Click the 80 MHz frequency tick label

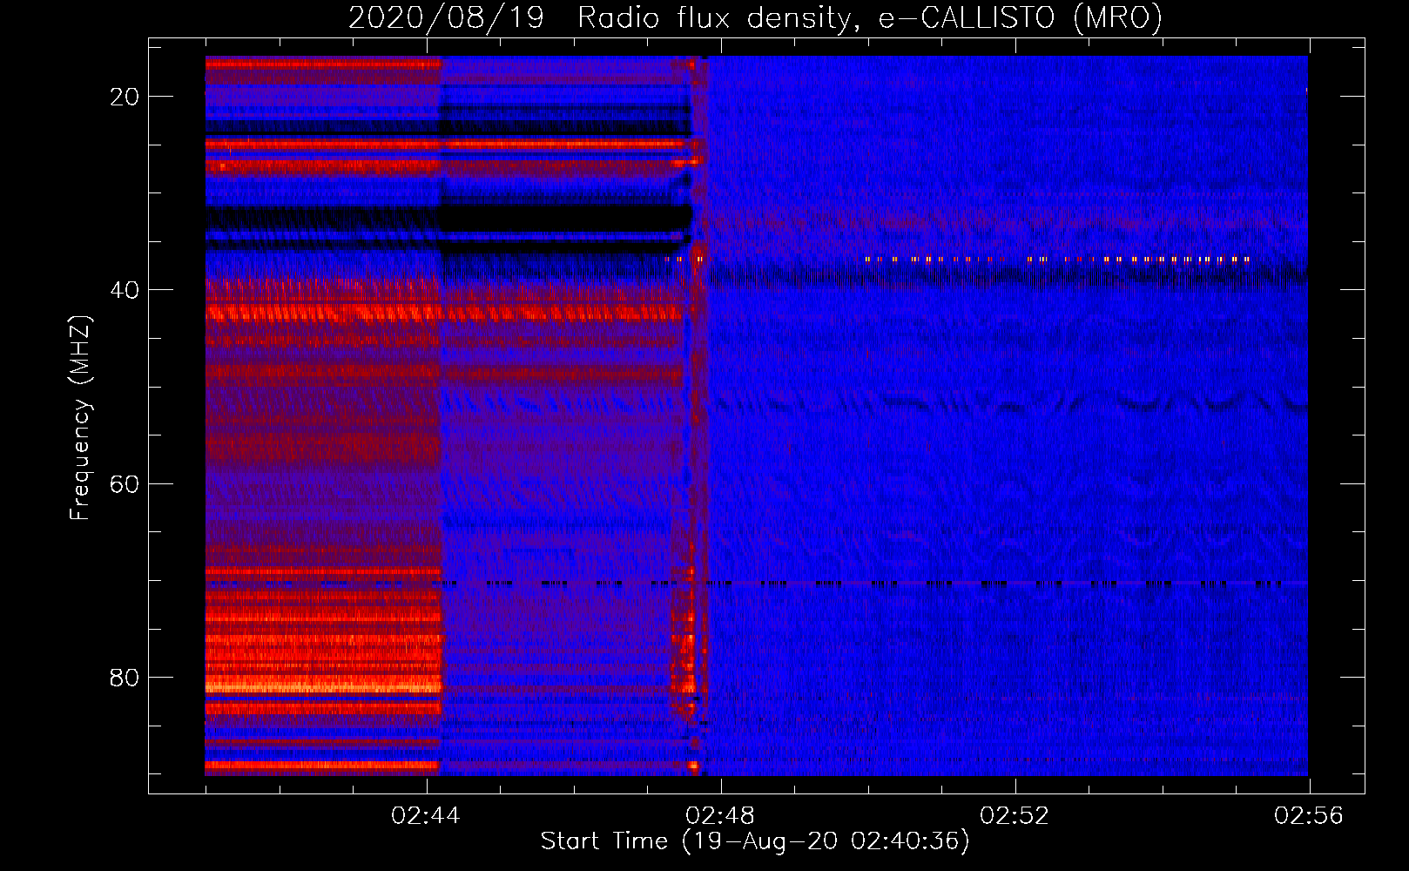tap(125, 677)
